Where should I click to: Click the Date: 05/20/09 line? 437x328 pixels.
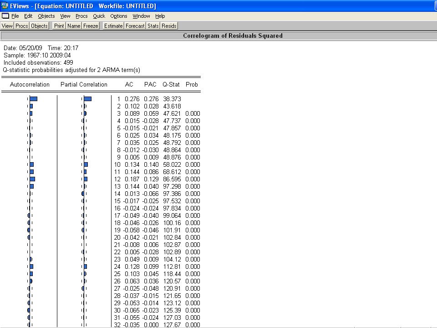pyautogui.click(x=41, y=48)
